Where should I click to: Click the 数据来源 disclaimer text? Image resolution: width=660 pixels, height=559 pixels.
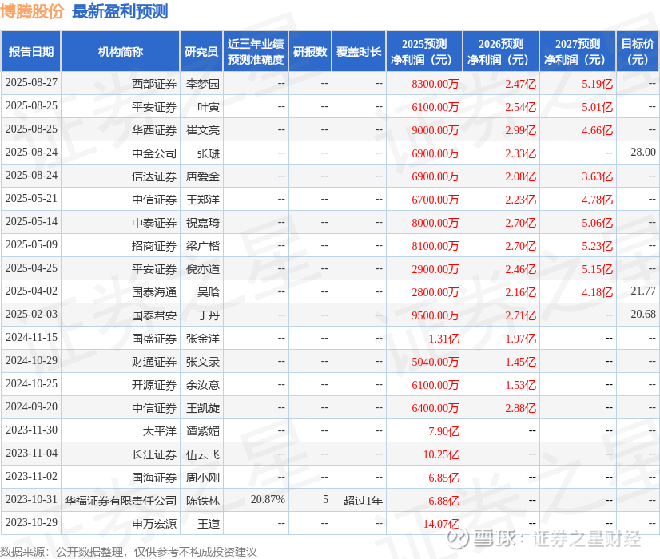point(129,552)
